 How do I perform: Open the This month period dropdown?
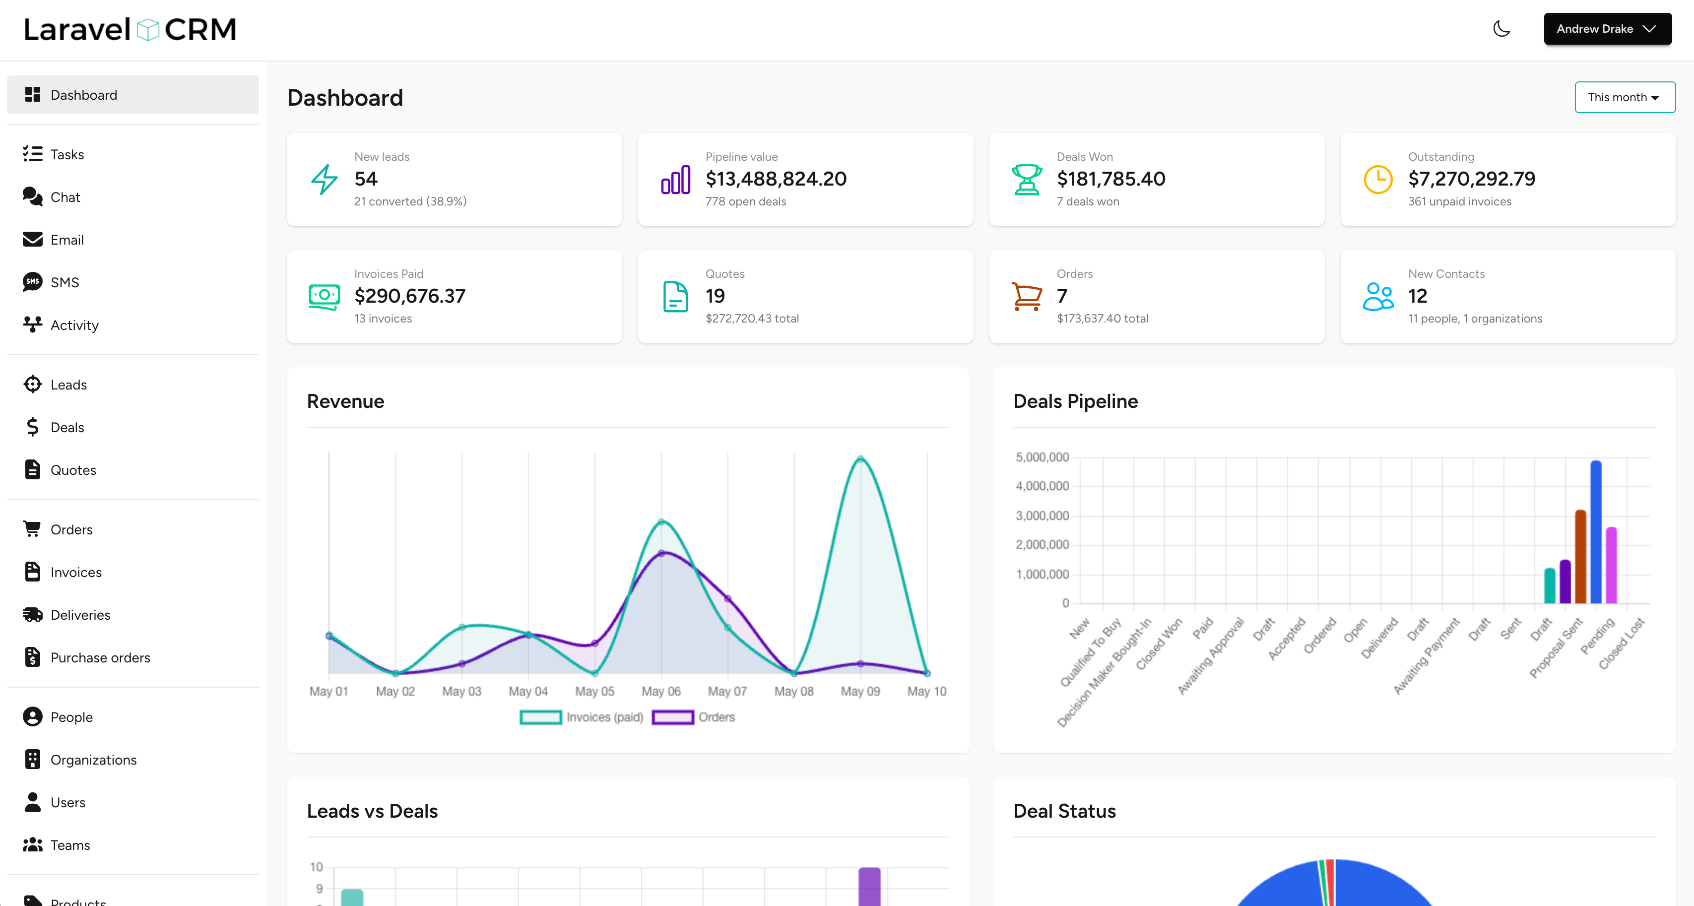point(1625,97)
